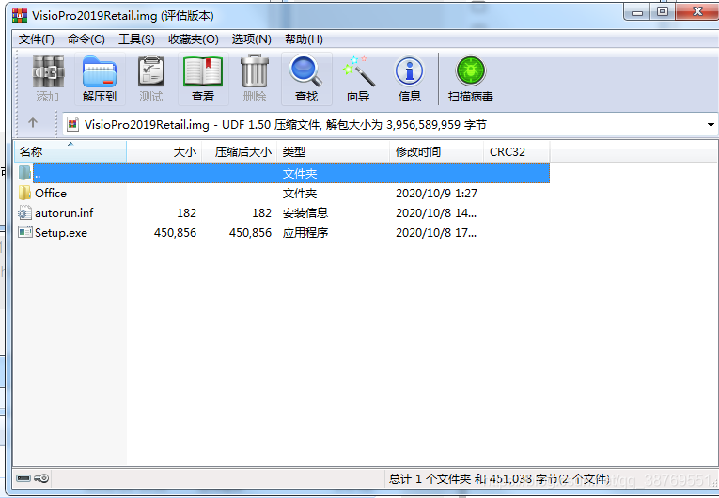Select the Setup.exe file name
The width and height of the screenshot is (719, 498).
(61, 233)
